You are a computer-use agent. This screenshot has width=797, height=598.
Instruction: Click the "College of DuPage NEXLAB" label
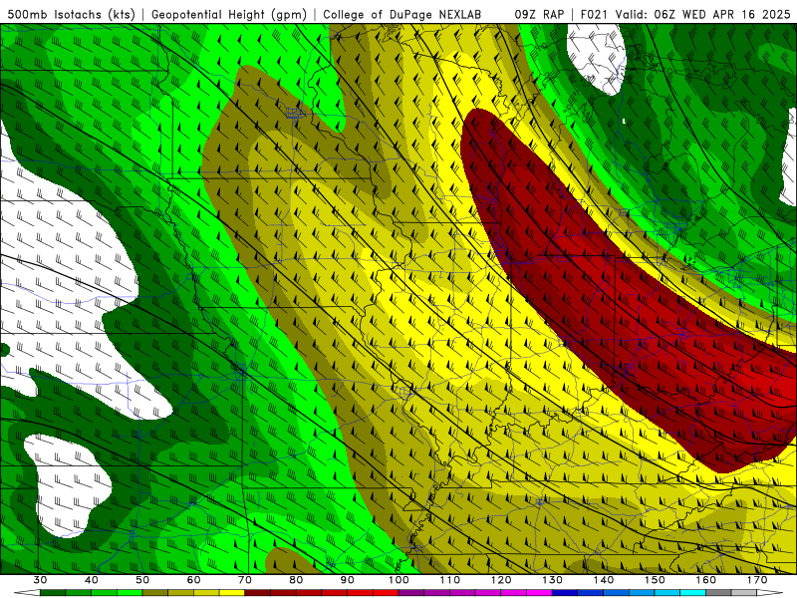(x=401, y=14)
